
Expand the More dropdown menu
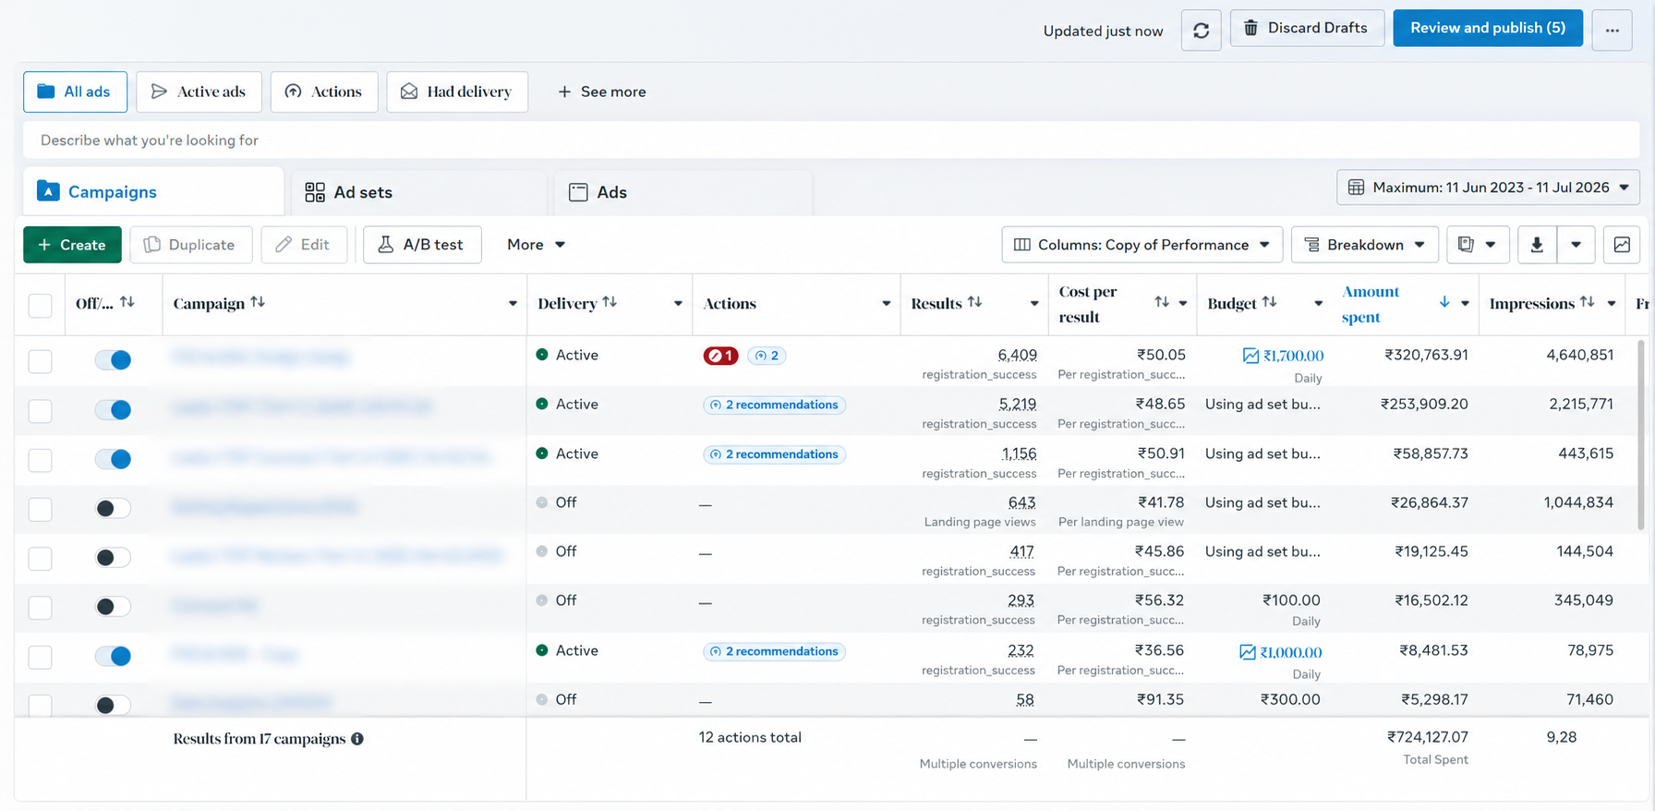click(536, 245)
